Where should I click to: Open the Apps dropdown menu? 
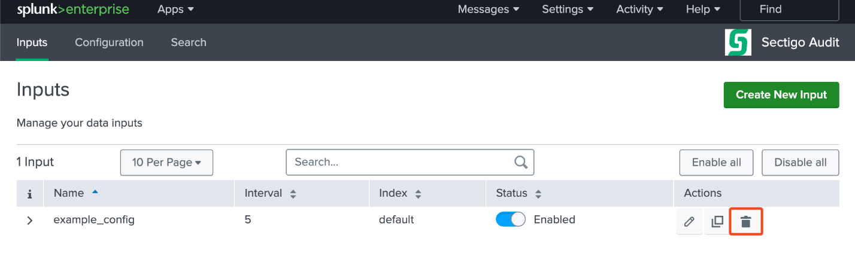coord(175,10)
